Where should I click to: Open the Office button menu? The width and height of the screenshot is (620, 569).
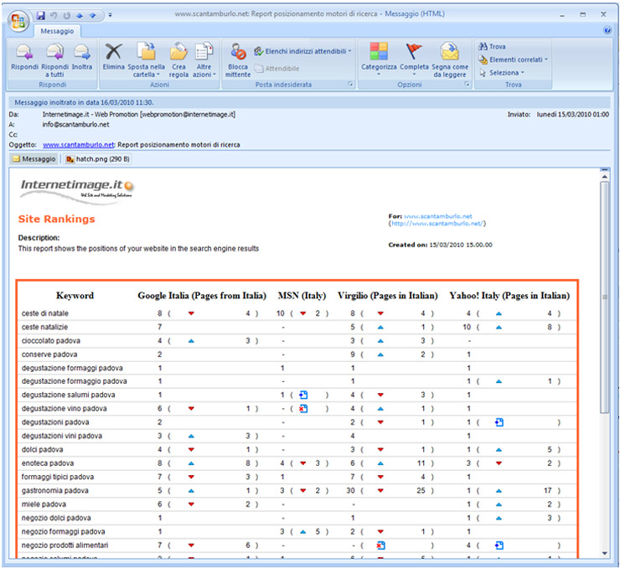[18, 21]
